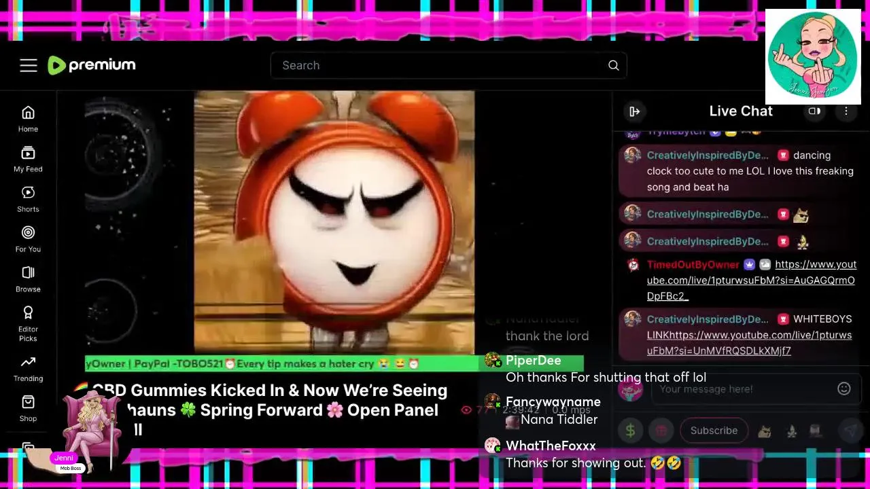Open Shorts in sidebar

pos(28,199)
